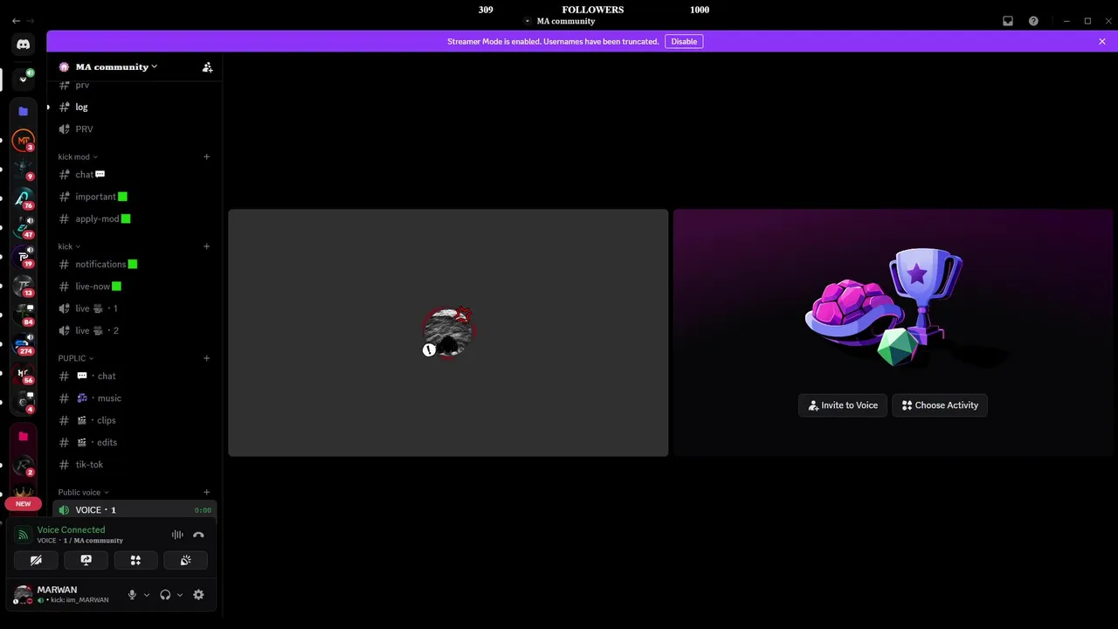This screenshot has width=1118, height=629.
Task: Toggle the camera on
Action: click(x=36, y=560)
